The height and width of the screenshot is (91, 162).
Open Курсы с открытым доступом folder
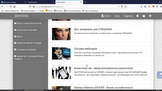tap(28, 23)
